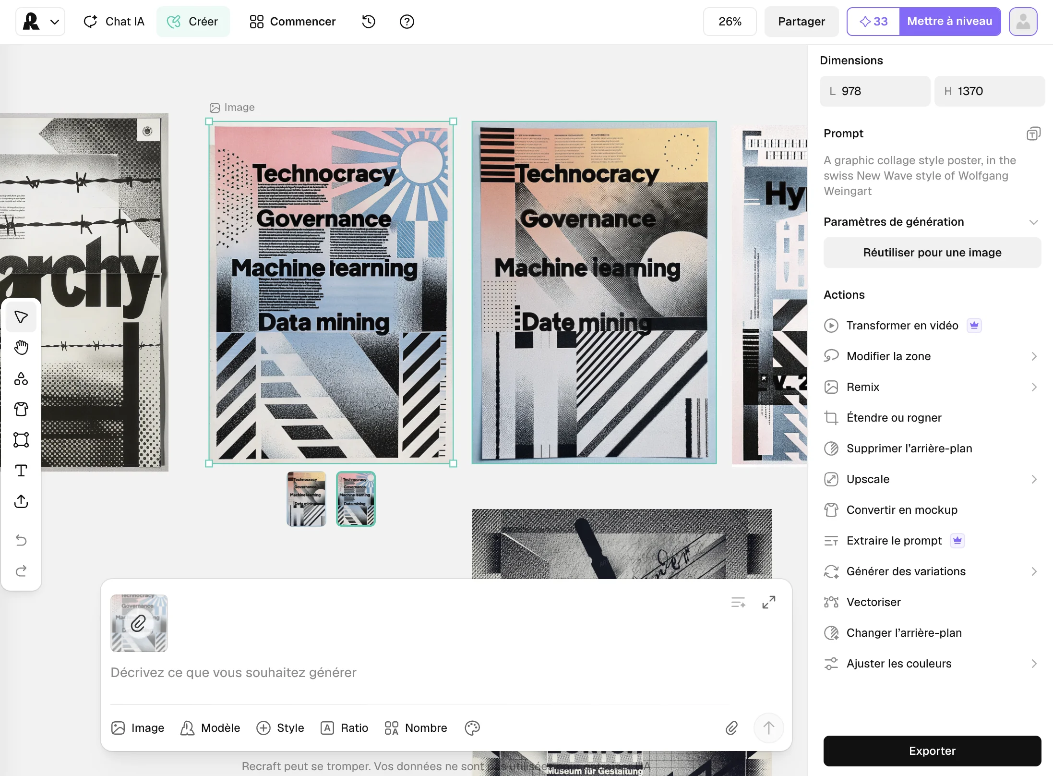This screenshot has height=776, width=1053.
Task: Switch to Créer tab
Action: click(193, 22)
